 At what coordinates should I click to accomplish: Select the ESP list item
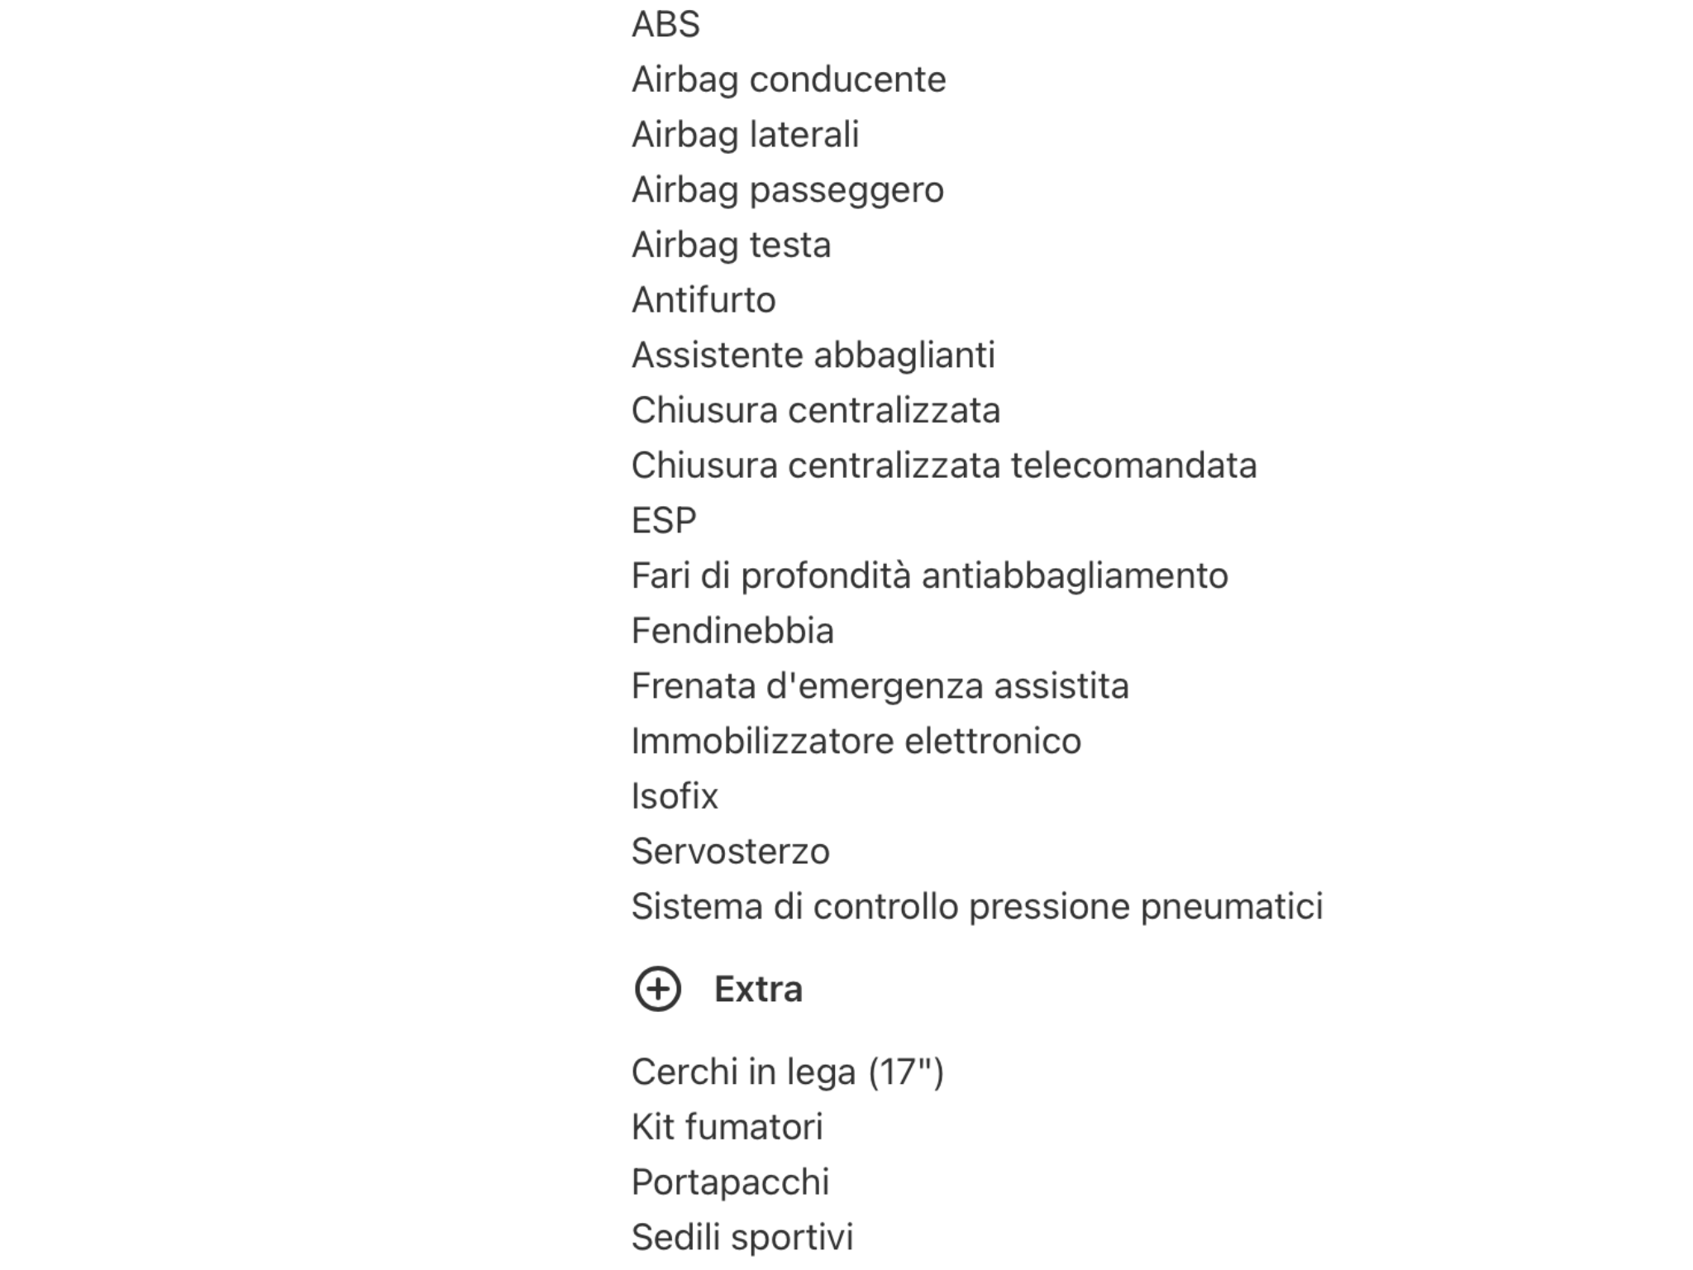(664, 521)
